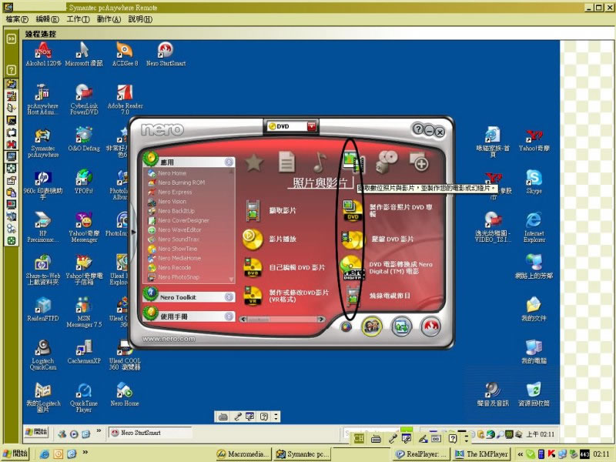Screen dimensions: 616x462
Task: Launch Nero Vision from list
Action: pyautogui.click(x=172, y=202)
